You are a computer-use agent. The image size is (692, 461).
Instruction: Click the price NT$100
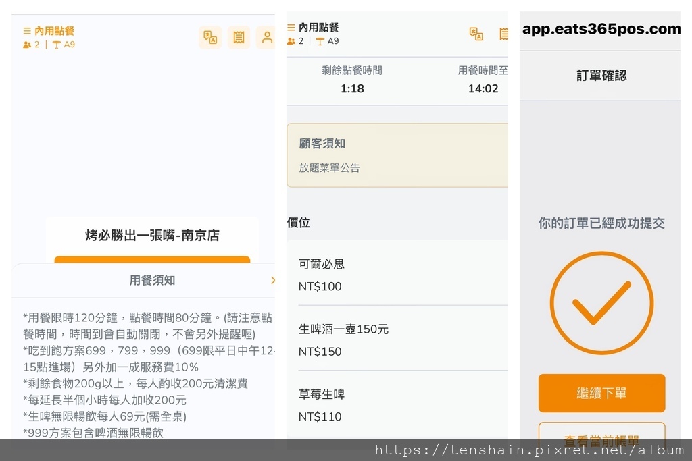pos(320,286)
